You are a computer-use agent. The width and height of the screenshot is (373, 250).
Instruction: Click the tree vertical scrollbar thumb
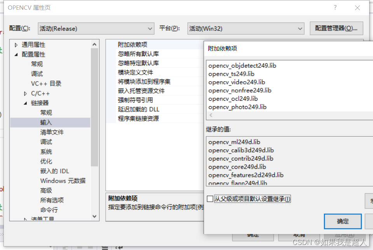click(94, 107)
